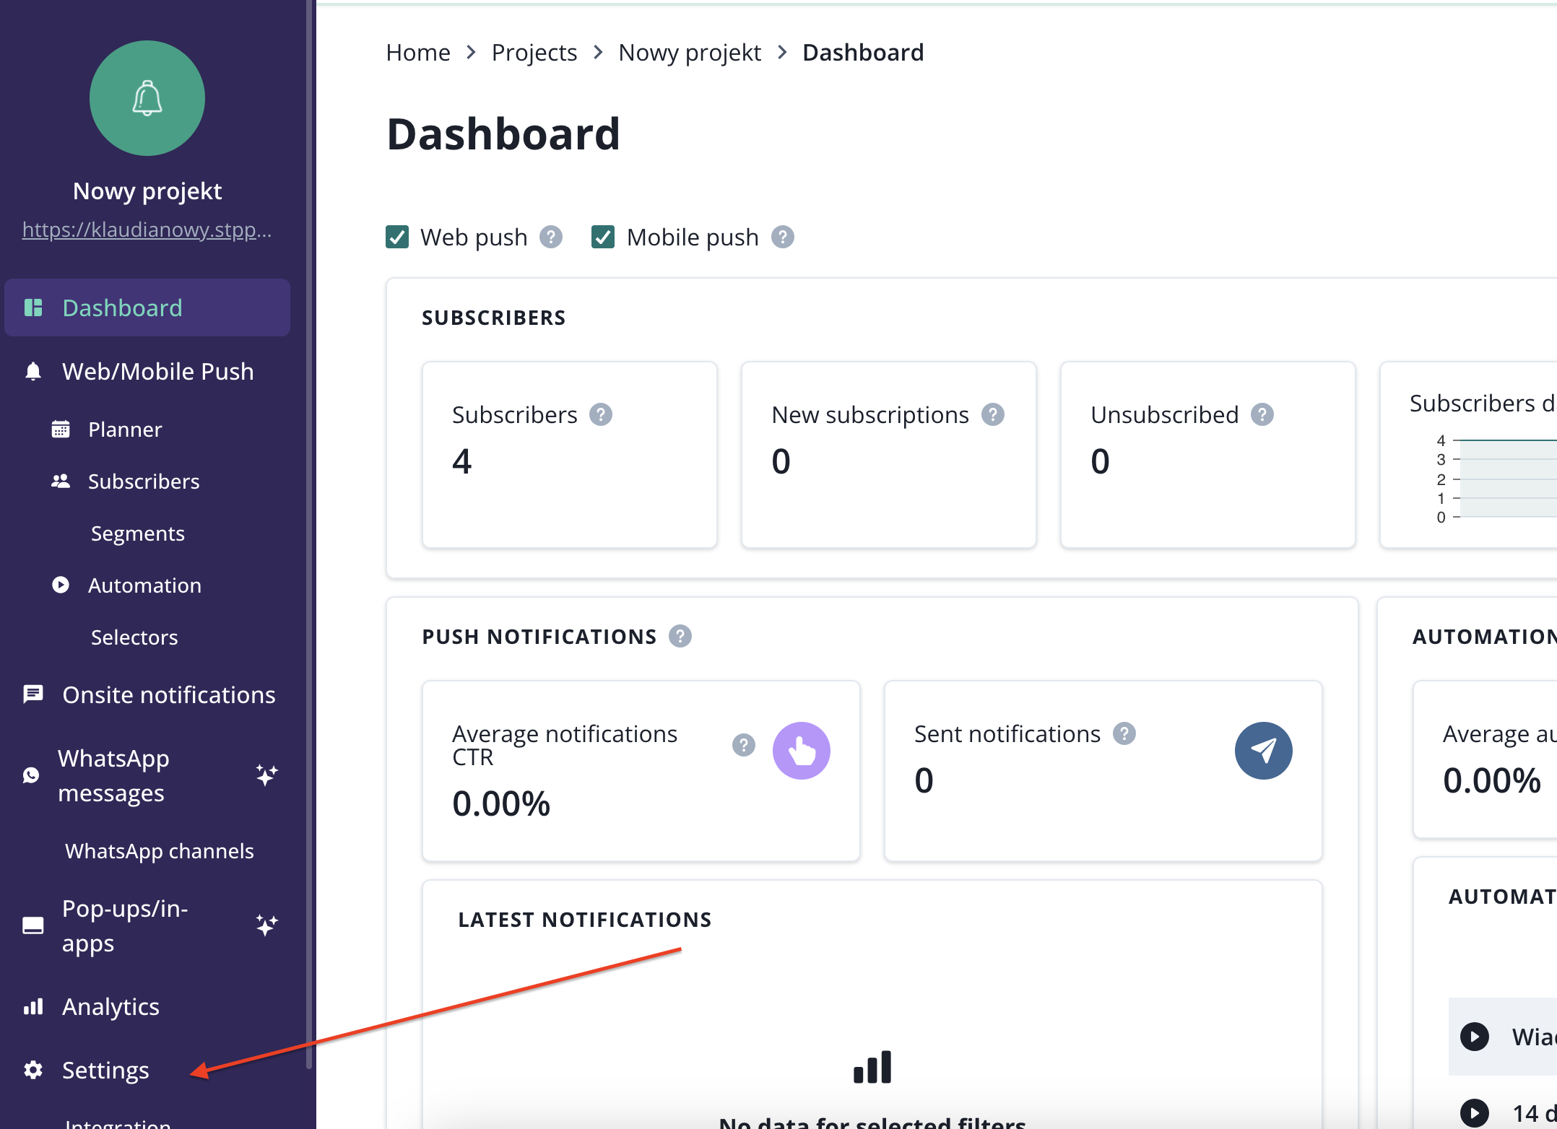1557x1129 pixels.
Task: Open the help icon next to Push Notifications
Action: pyautogui.click(x=680, y=636)
